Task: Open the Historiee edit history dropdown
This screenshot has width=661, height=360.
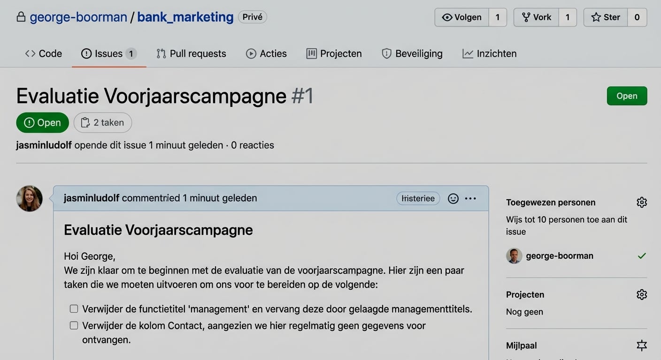Action: pos(418,199)
